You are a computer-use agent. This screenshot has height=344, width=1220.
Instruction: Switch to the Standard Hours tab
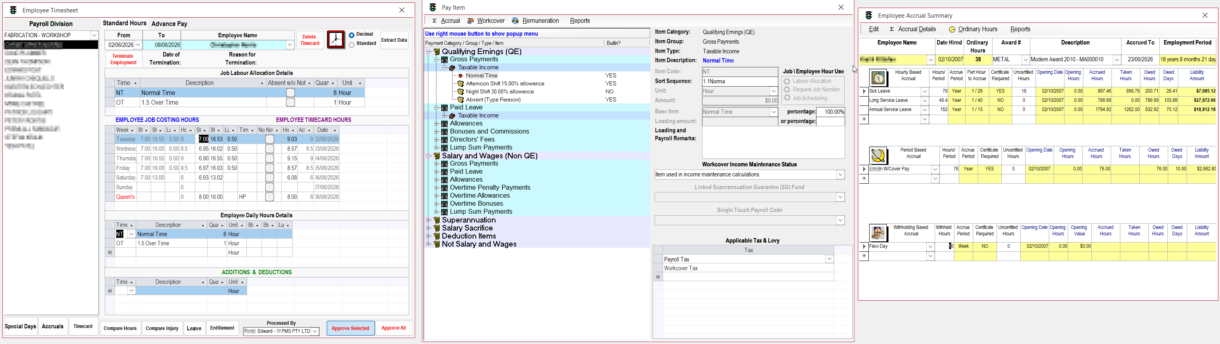click(x=125, y=23)
